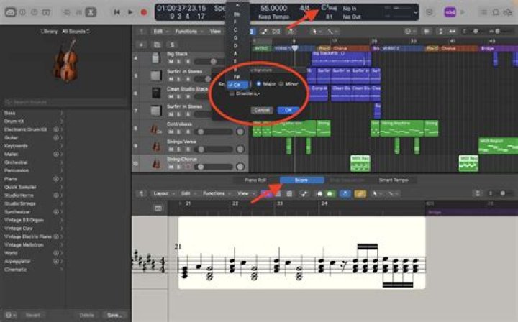
Task: Start playback with the Play button
Action: coord(130,12)
